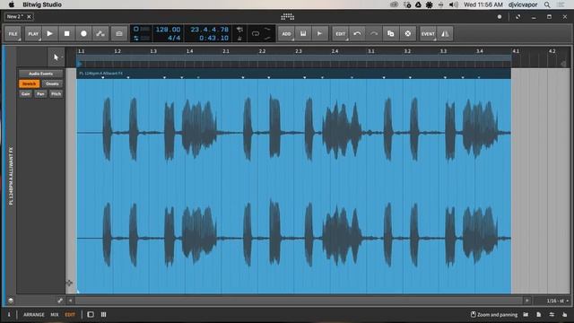Click the clip header FL 124bpm A Alliwant FX
Image resolution: width=574 pixels, height=323 pixels.
[x=101, y=74]
